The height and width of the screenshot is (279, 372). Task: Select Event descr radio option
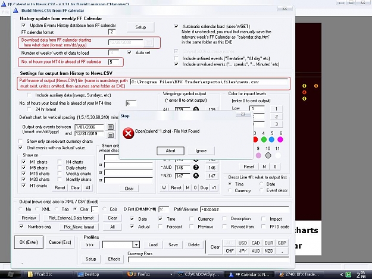pos(261,190)
